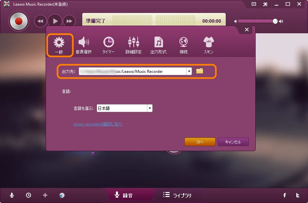
Task: Switch to the ライブラリ library view
Action: click(x=177, y=195)
